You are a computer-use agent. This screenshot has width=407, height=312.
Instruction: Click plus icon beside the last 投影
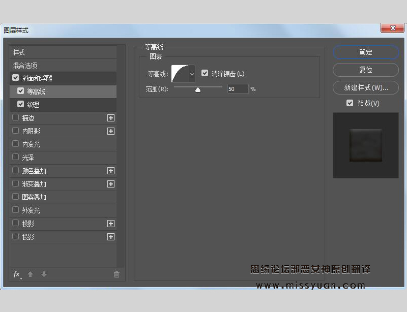click(x=111, y=237)
